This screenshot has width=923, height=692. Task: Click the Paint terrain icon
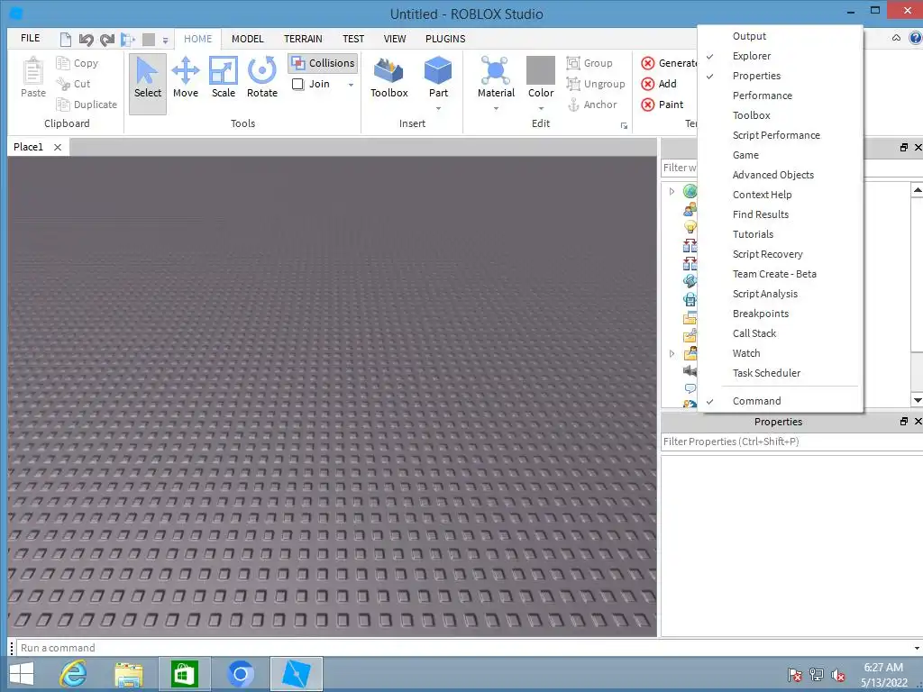tap(647, 105)
